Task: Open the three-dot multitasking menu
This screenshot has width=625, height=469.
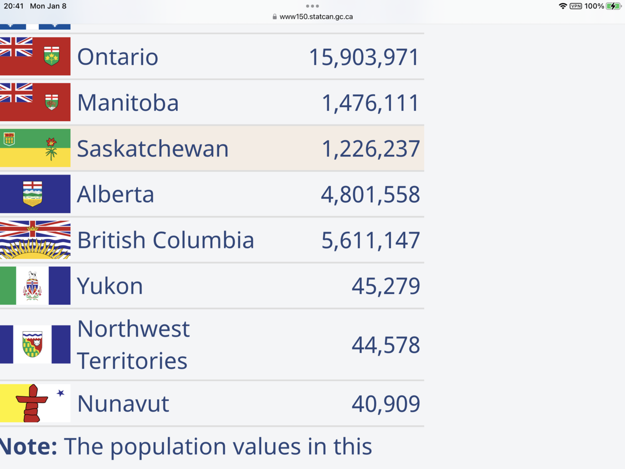Action: click(312, 6)
